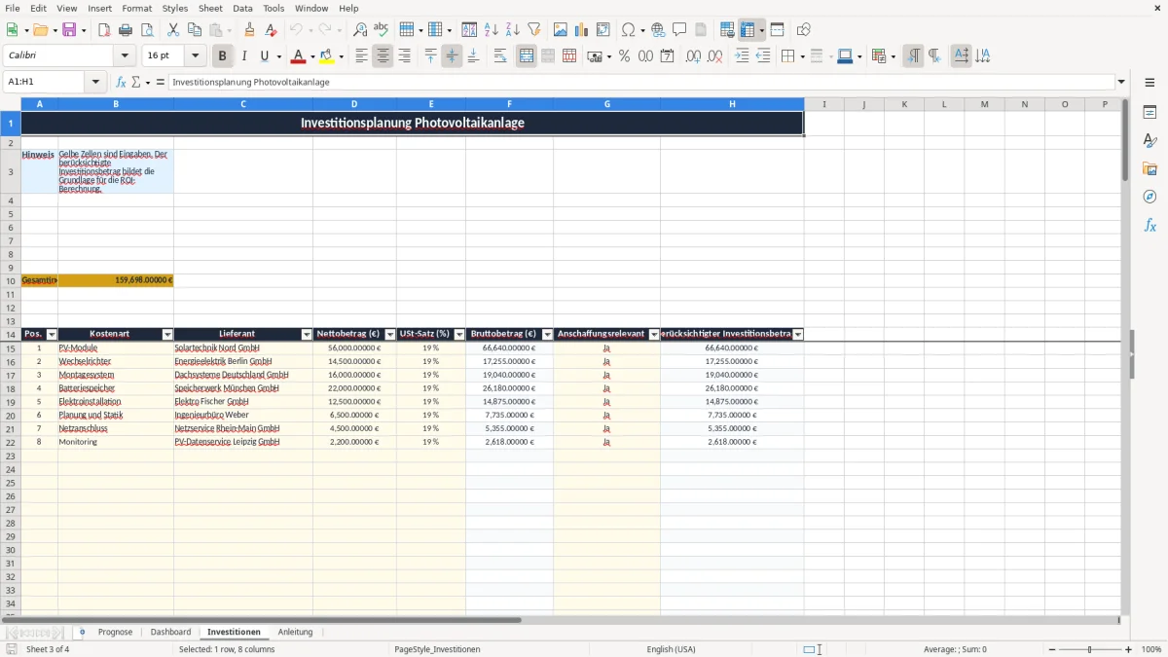Toggle Center Vertically alignment
The image size is (1168, 657).
[x=452, y=56]
